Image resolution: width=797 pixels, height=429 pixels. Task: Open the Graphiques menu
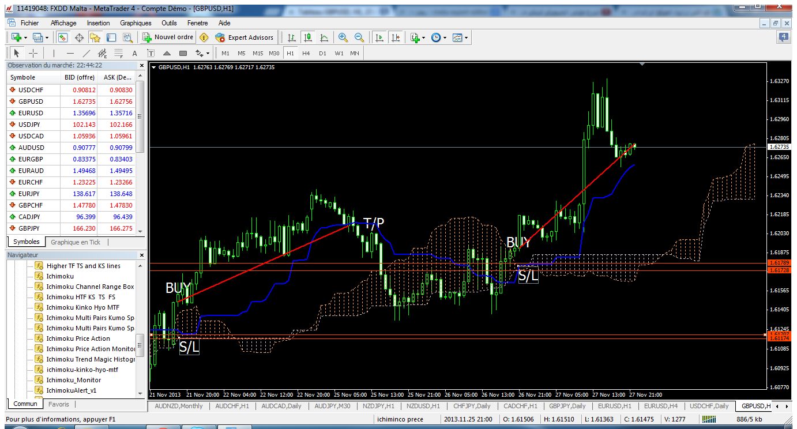[136, 23]
